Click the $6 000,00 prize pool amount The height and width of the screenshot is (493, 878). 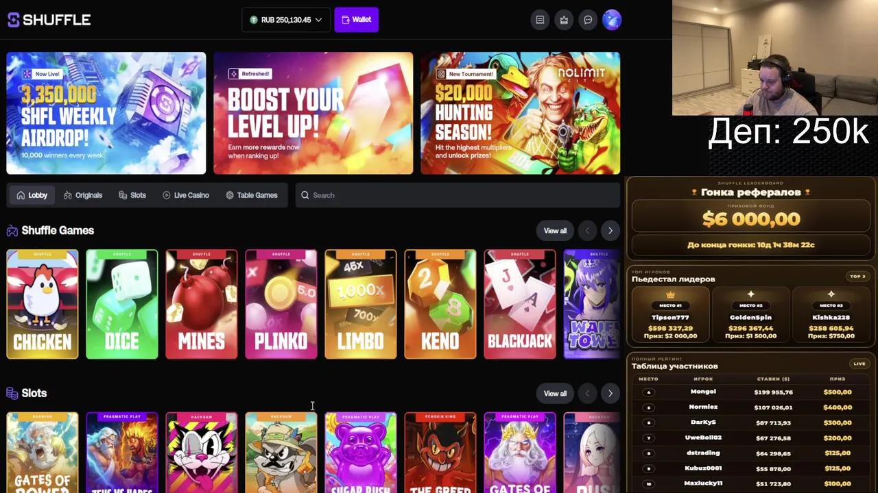[x=751, y=219]
